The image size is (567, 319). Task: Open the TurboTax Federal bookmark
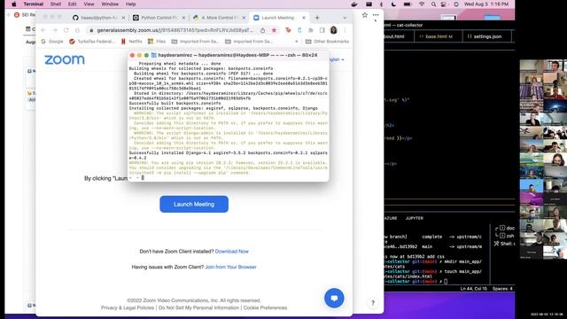tap(92, 42)
